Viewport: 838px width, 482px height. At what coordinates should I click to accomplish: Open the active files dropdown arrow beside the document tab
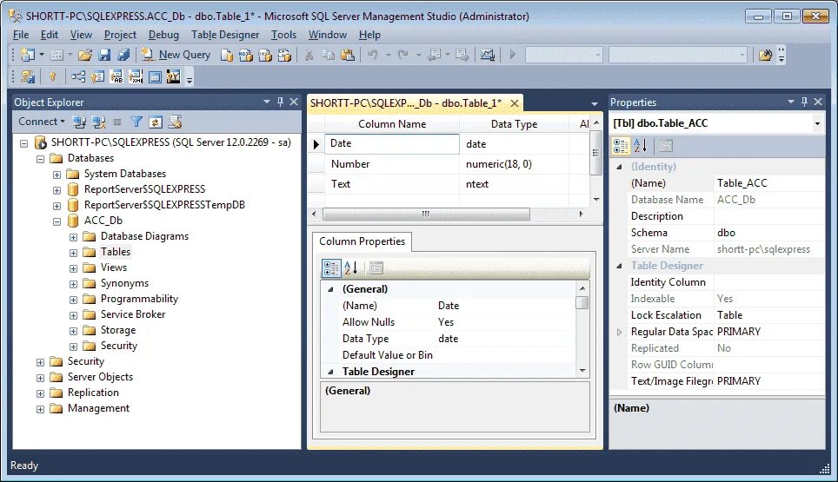595,103
